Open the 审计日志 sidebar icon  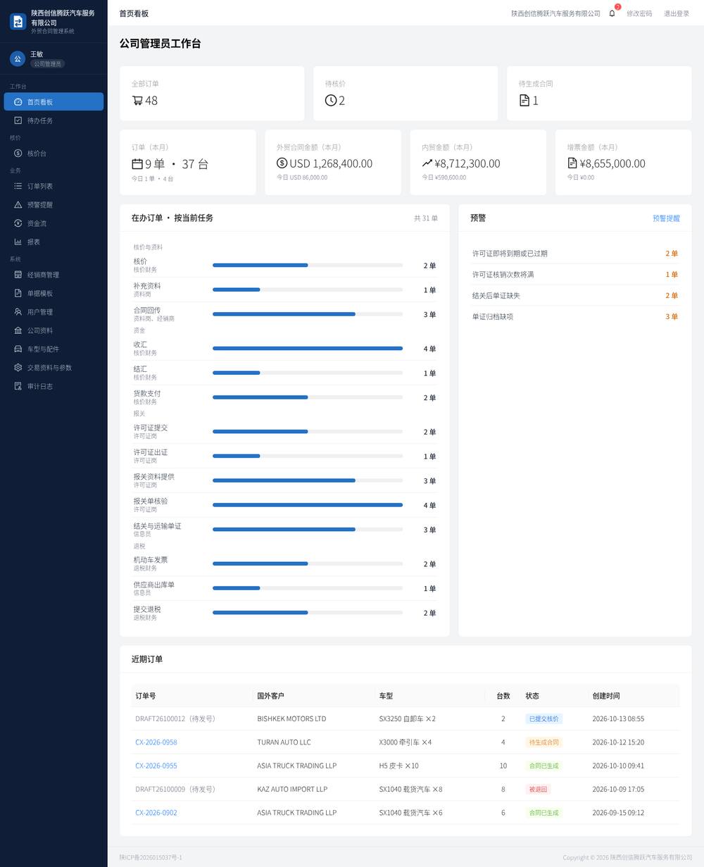18,386
